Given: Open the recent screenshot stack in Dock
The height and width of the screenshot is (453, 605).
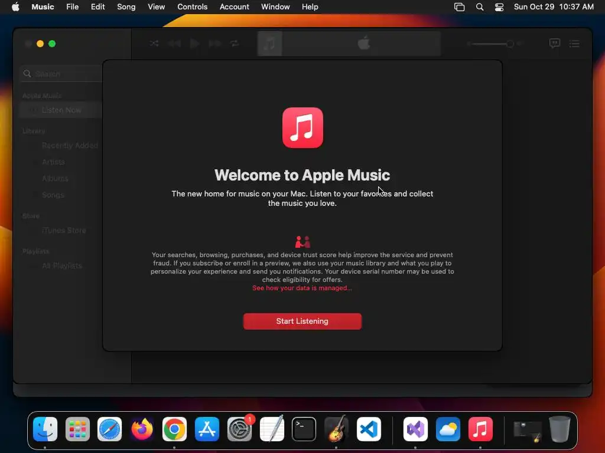Looking at the screenshot, I should (528, 431).
